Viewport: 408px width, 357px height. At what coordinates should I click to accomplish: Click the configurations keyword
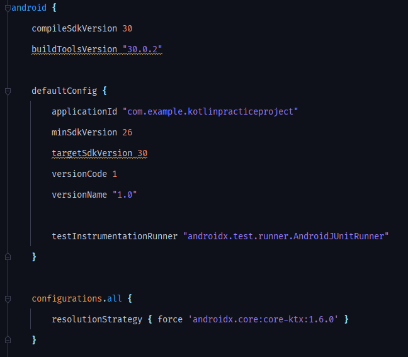click(x=67, y=298)
